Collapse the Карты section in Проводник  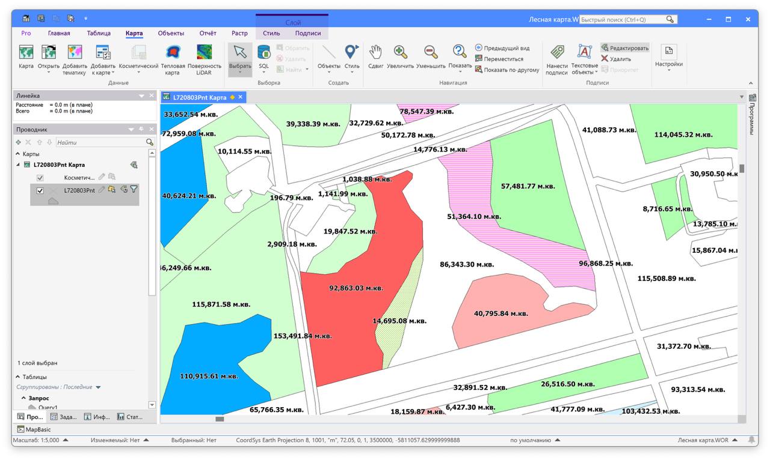click(x=17, y=154)
